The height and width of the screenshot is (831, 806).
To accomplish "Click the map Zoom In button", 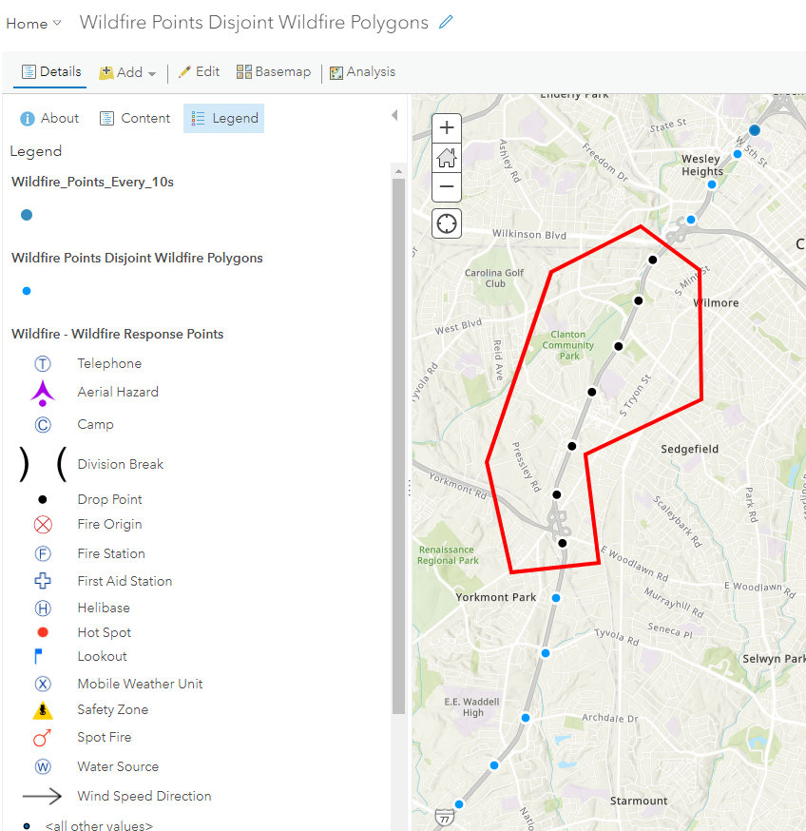I will pyautogui.click(x=446, y=126).
